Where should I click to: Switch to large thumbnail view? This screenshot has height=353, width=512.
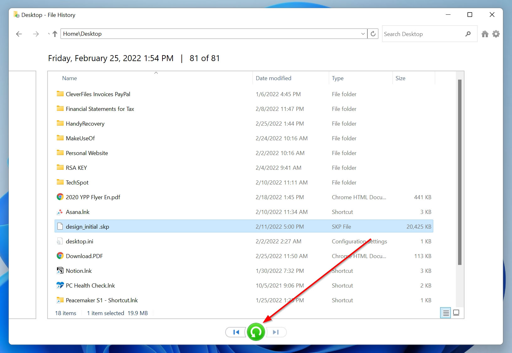pos(456,312)
